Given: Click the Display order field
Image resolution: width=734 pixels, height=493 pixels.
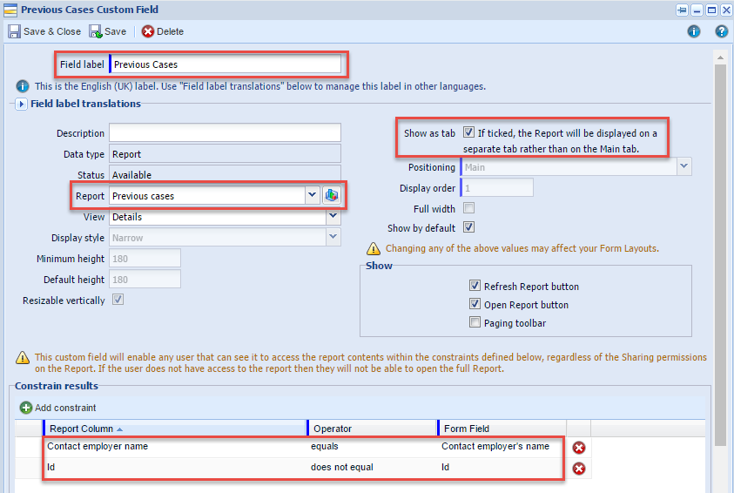Looking at the screenshot, I should (x=497, y=188).
